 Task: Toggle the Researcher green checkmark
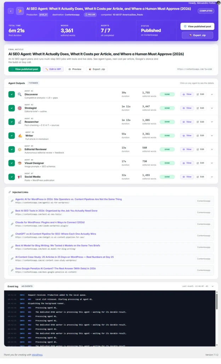click(x=12, y=122)
